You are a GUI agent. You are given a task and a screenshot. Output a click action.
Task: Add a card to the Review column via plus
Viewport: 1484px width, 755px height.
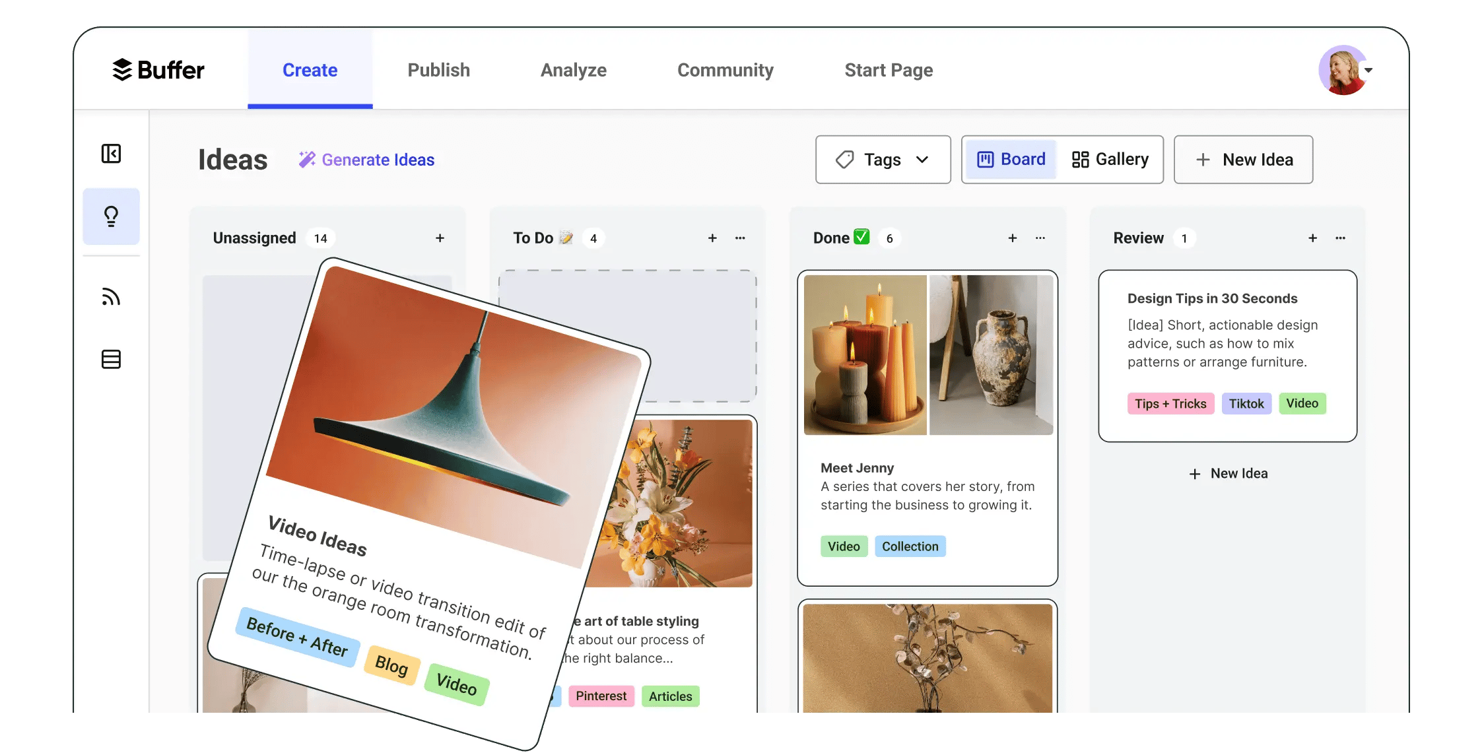(1312, 238)
